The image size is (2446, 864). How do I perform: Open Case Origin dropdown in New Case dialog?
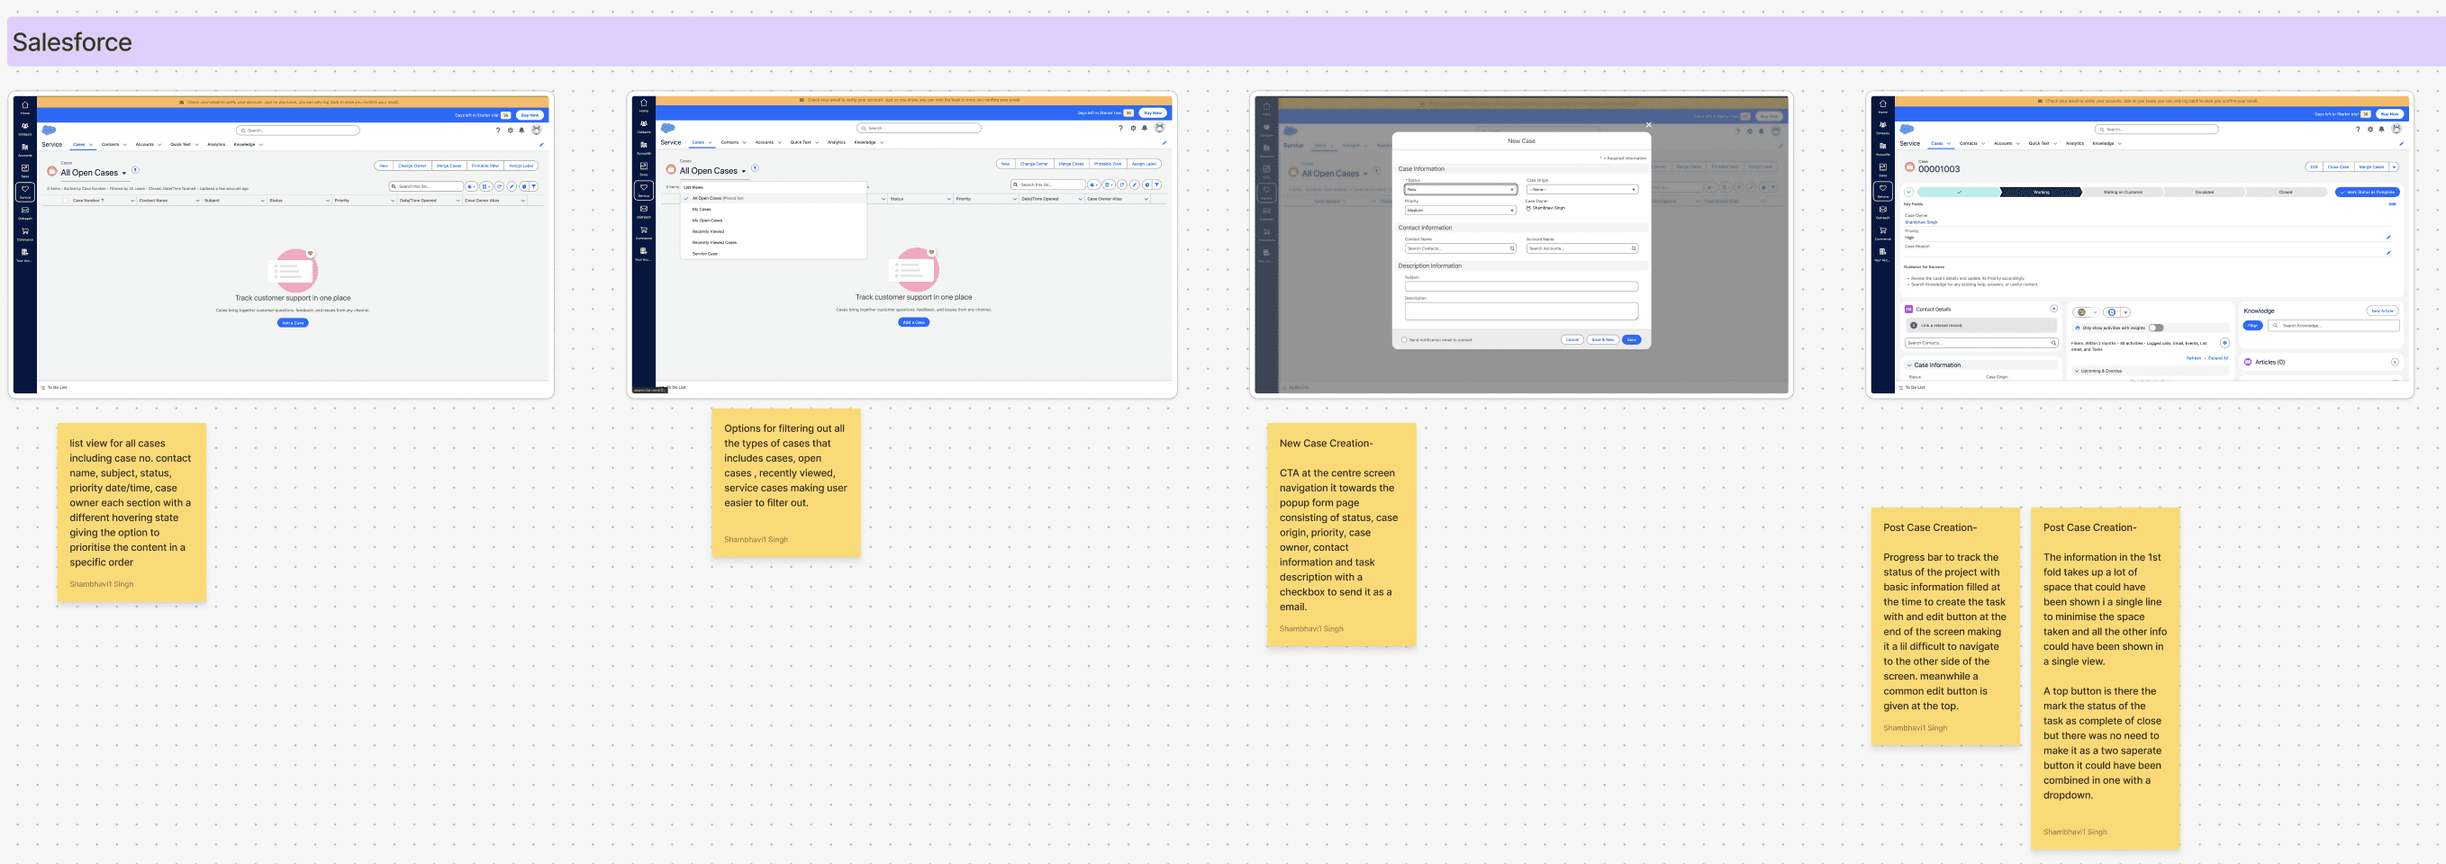(x=1583, y=190)
